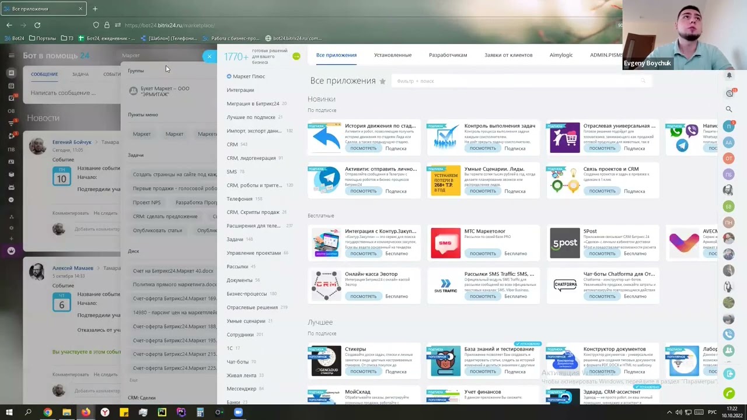Open the tracking protection shield icon
The width and height of the screenshot is (747, 420).
tap(96, 25)
